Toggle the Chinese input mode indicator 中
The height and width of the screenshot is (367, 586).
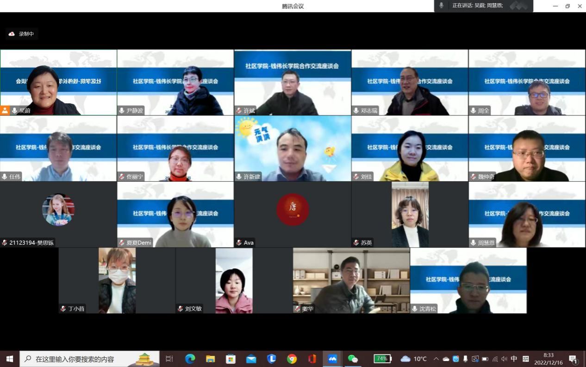[x=514, y=359]
